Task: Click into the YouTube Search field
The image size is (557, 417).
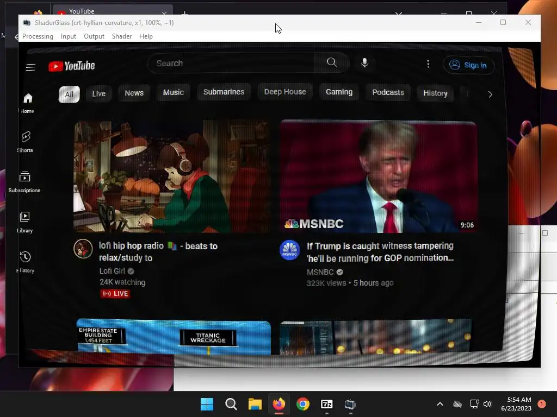Action: (231, 63)
